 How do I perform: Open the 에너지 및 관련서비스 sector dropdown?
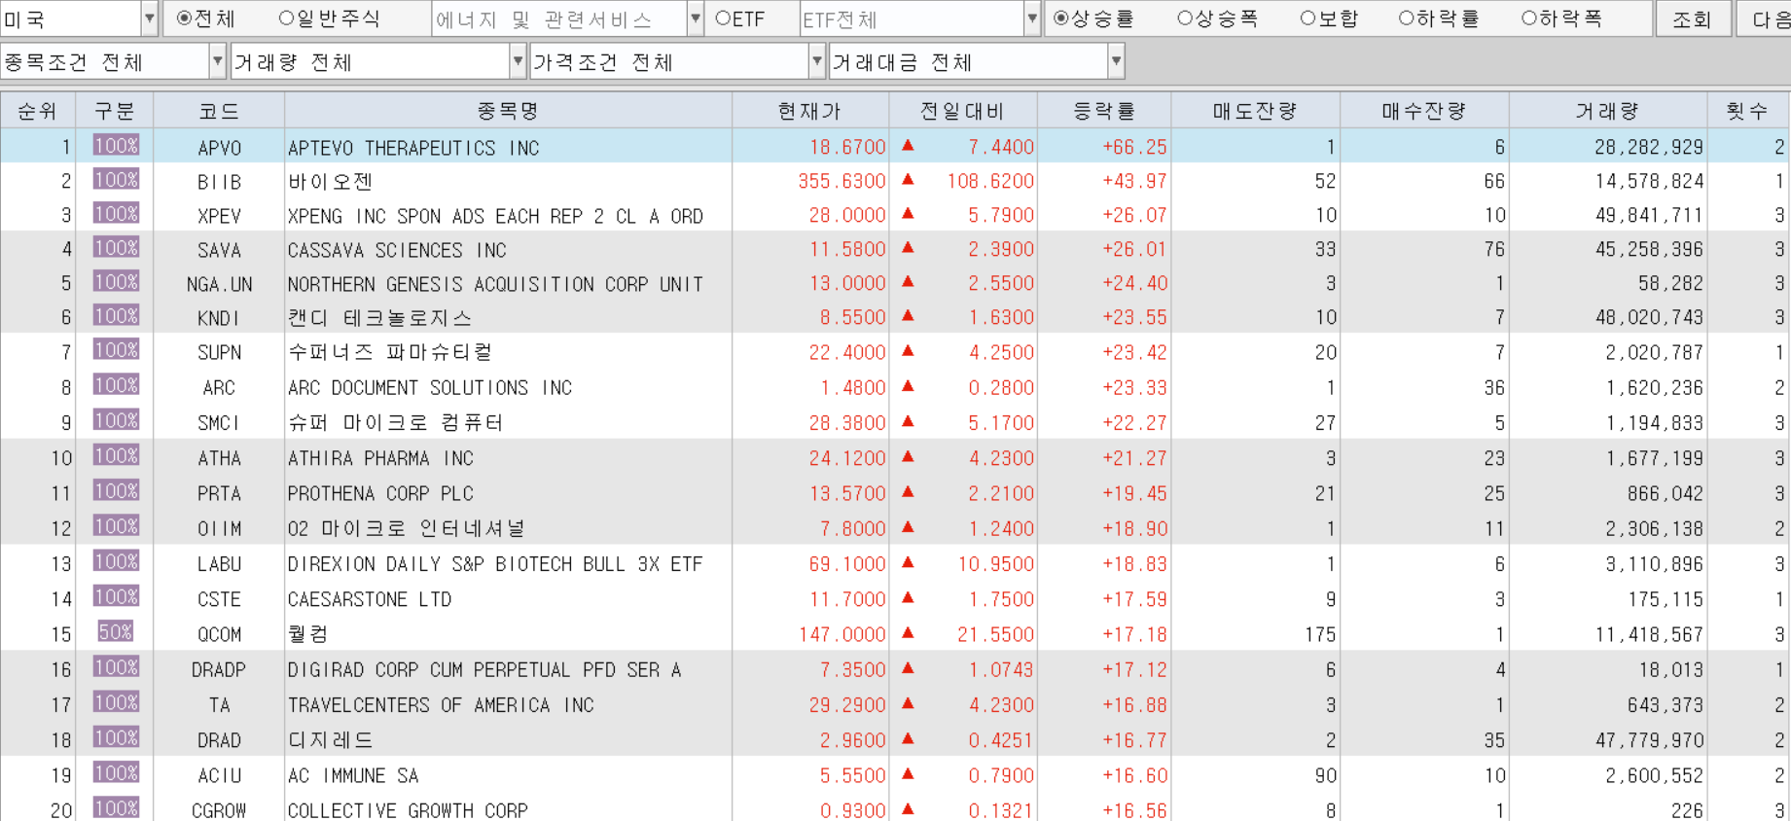pos(695,18)
